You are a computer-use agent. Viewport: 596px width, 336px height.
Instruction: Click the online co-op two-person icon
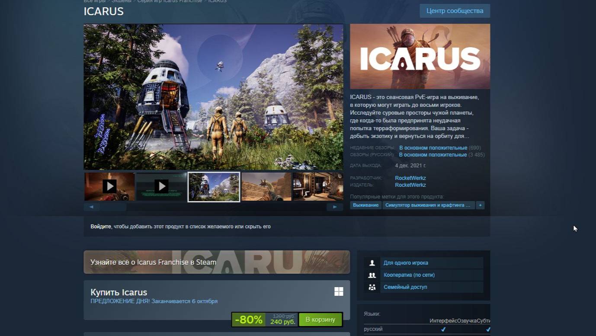click(372, 275)
